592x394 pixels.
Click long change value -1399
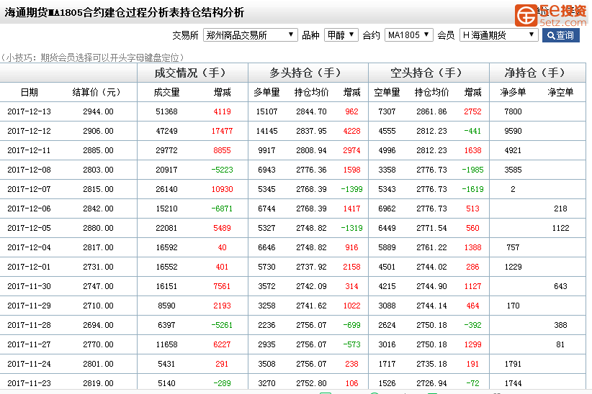click(351, 189)
